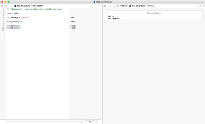Go forward in left editor history
Viewport: 205px width, 124px height.
point(11,6)
